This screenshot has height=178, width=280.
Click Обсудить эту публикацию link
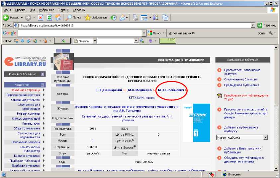click(244, 160)
